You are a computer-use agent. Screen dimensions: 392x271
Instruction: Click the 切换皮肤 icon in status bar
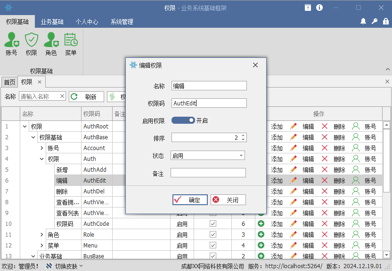(x=49, y=266)
